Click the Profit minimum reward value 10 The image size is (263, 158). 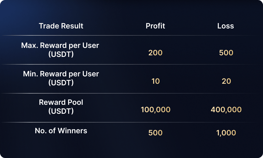click(x=156, y=81)
